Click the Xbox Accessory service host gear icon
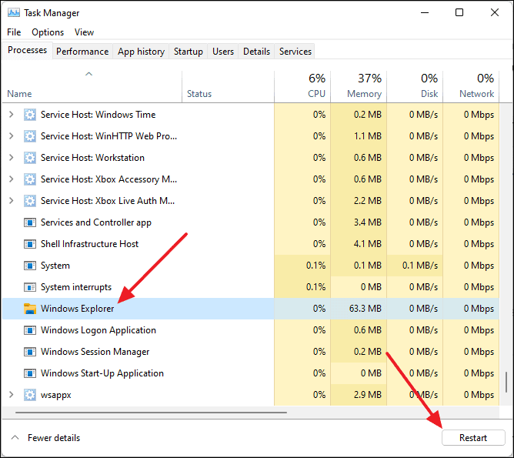Image resolution: width=514 pixels, height=458 pixels. (30, 179)
